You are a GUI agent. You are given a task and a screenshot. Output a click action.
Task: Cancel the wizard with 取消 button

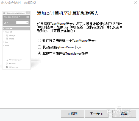(x=124, y=114)
